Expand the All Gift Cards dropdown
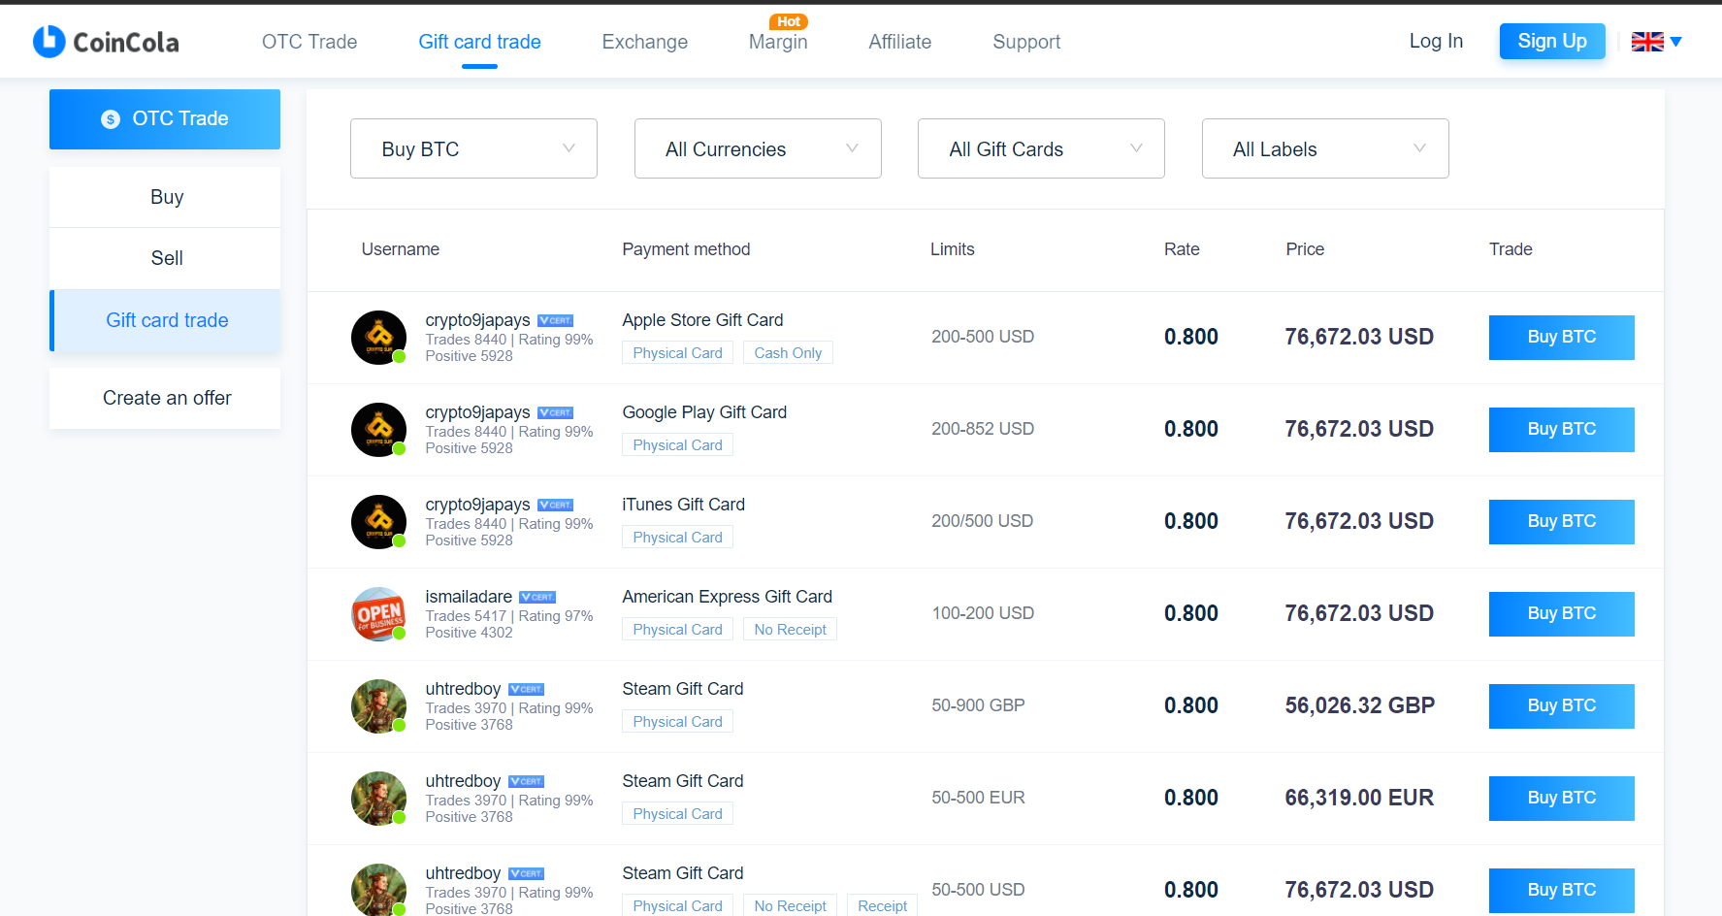The height and width of the screenshot is (916, 1722). coord(1041,148)
